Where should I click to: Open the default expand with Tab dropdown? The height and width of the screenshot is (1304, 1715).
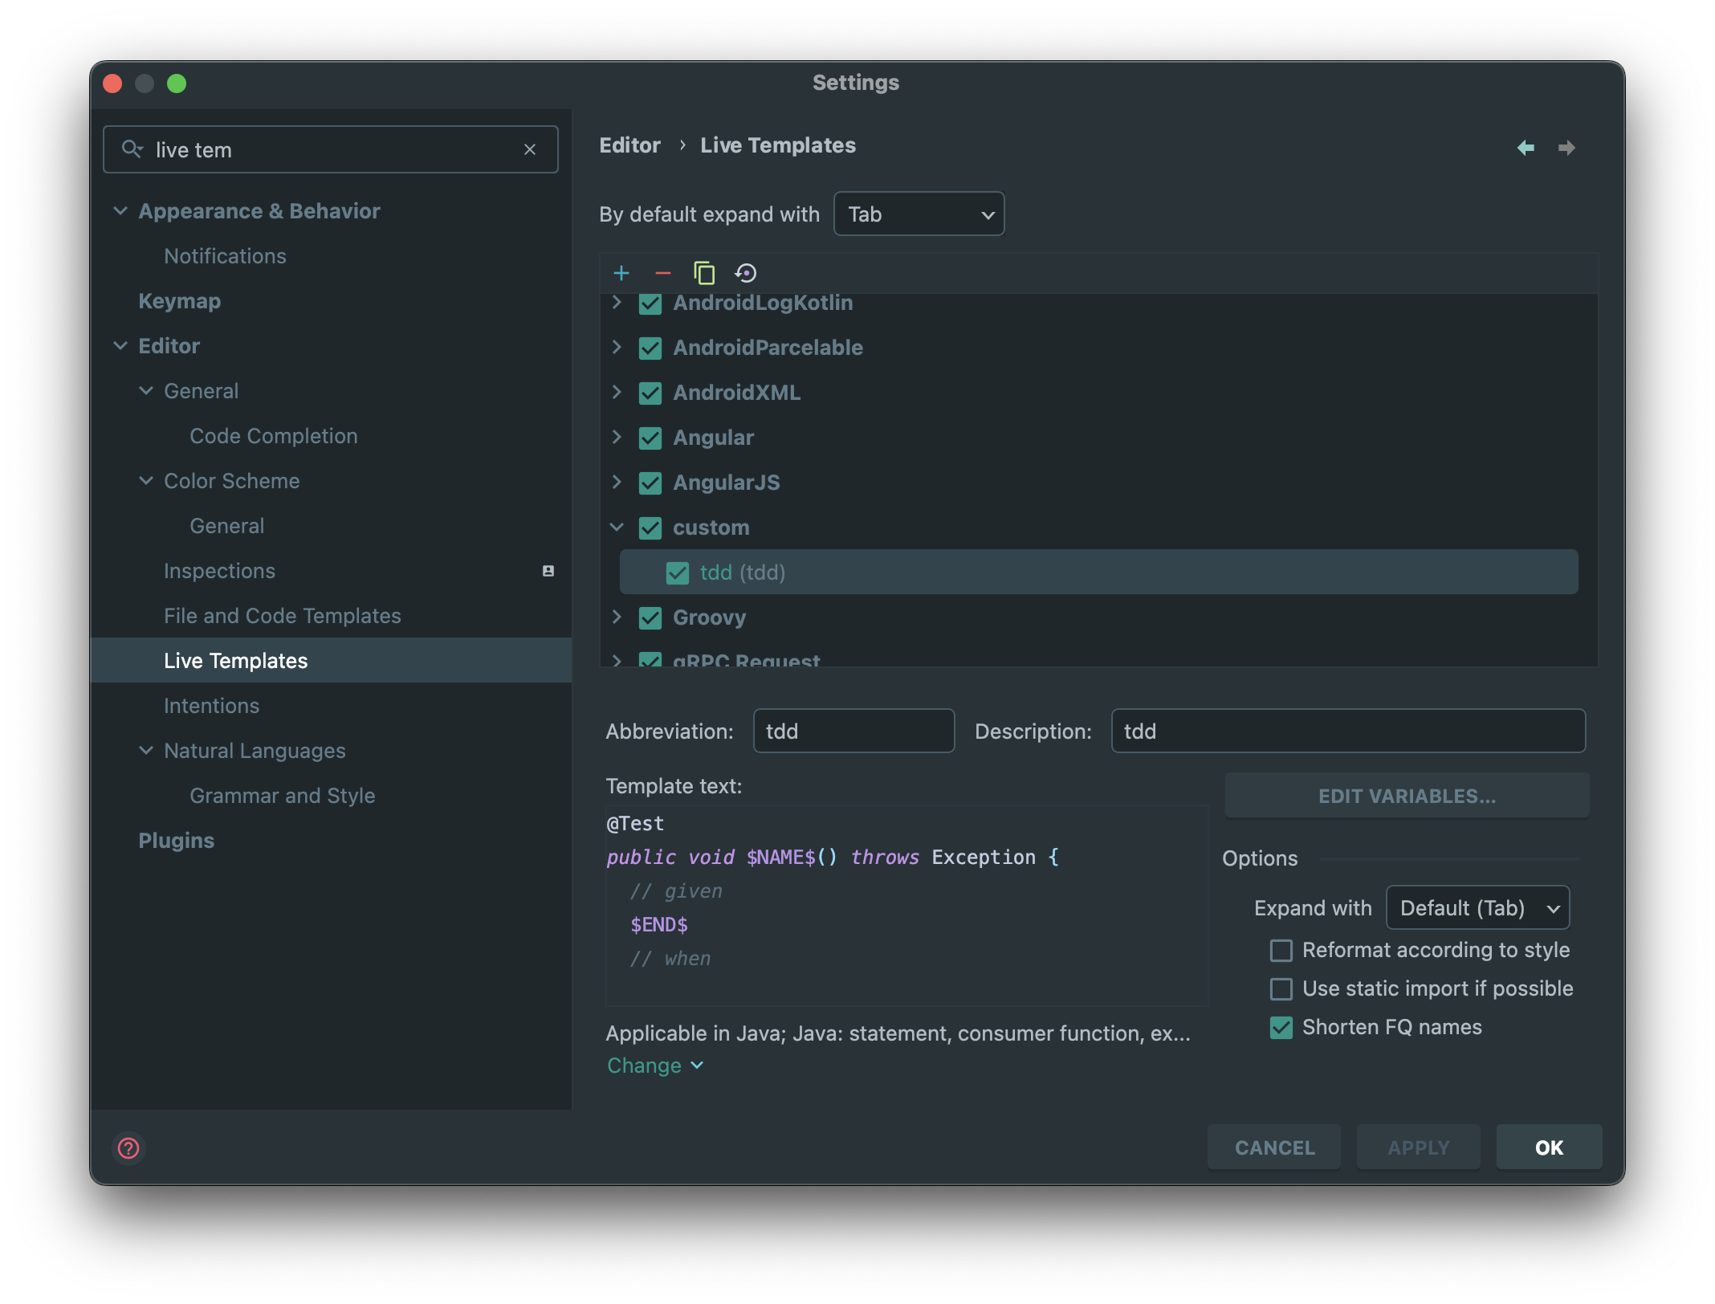[919, 214]
